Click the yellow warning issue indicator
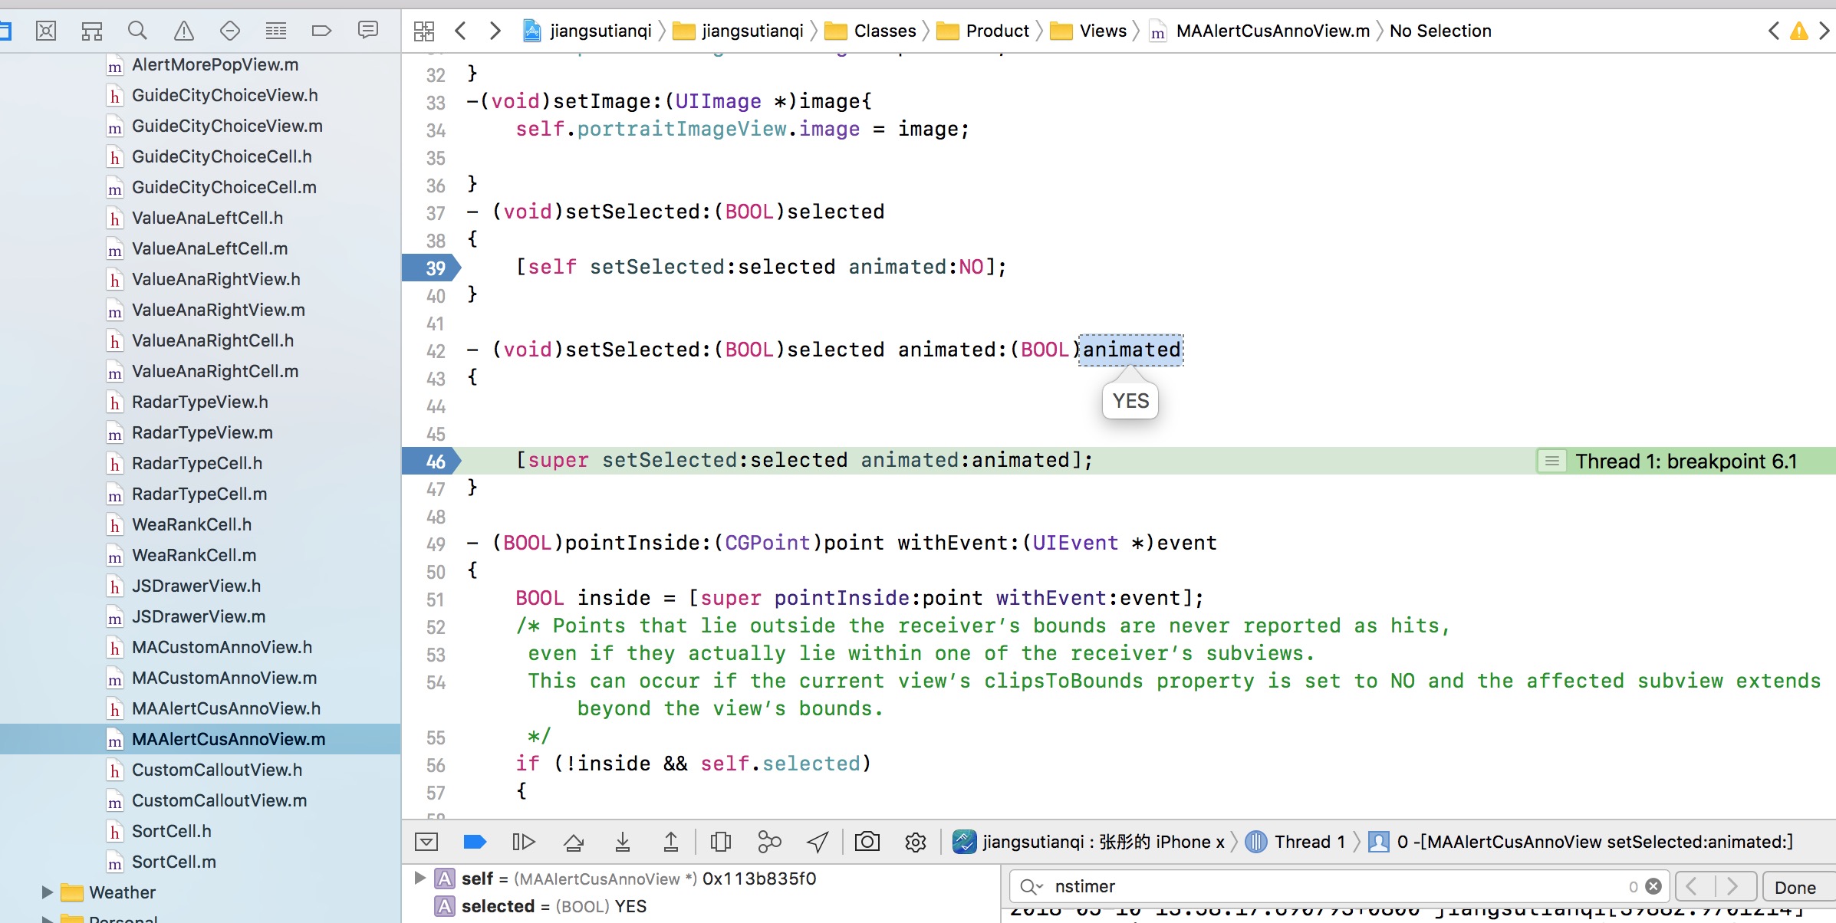The height and width of the screenshot is (923, 1836). 1799,31
